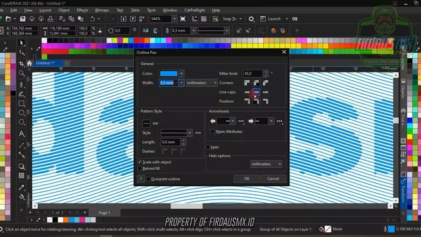Click the Export icon in toolbar
Image resolution: width=421 pixels, height=237 pixels.
point(133,19)
